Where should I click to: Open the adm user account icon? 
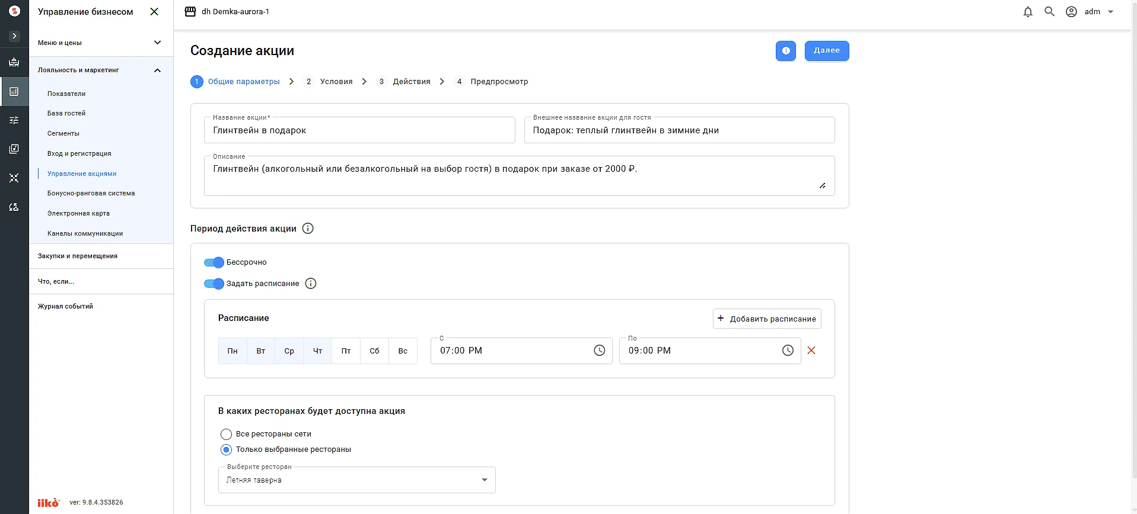pos(1071,12)
